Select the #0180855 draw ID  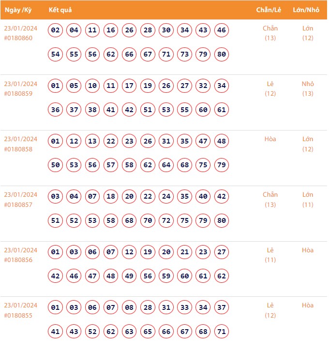click(x=18, y=315)
